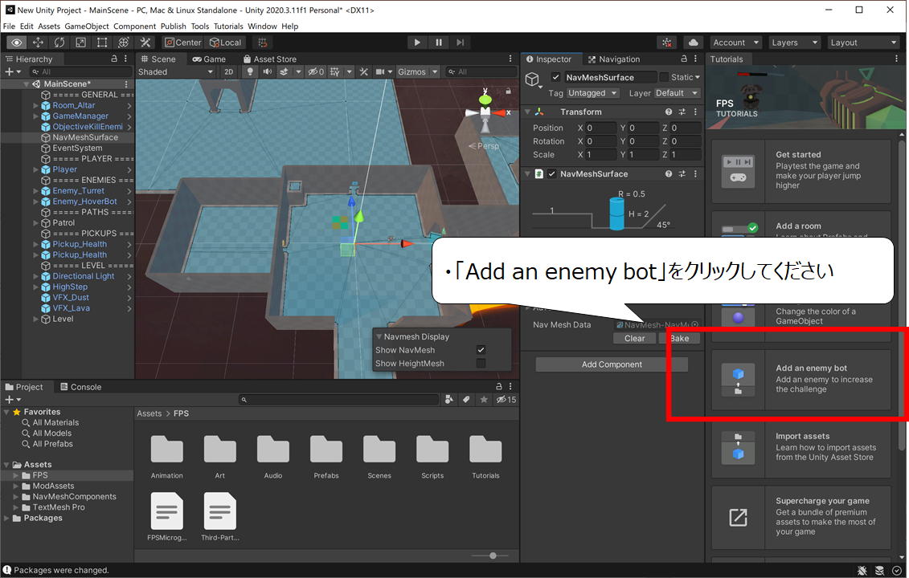Viewport: 909px width, 578px height.
Task: Open the GameObject menu
Action: [86, 26]
